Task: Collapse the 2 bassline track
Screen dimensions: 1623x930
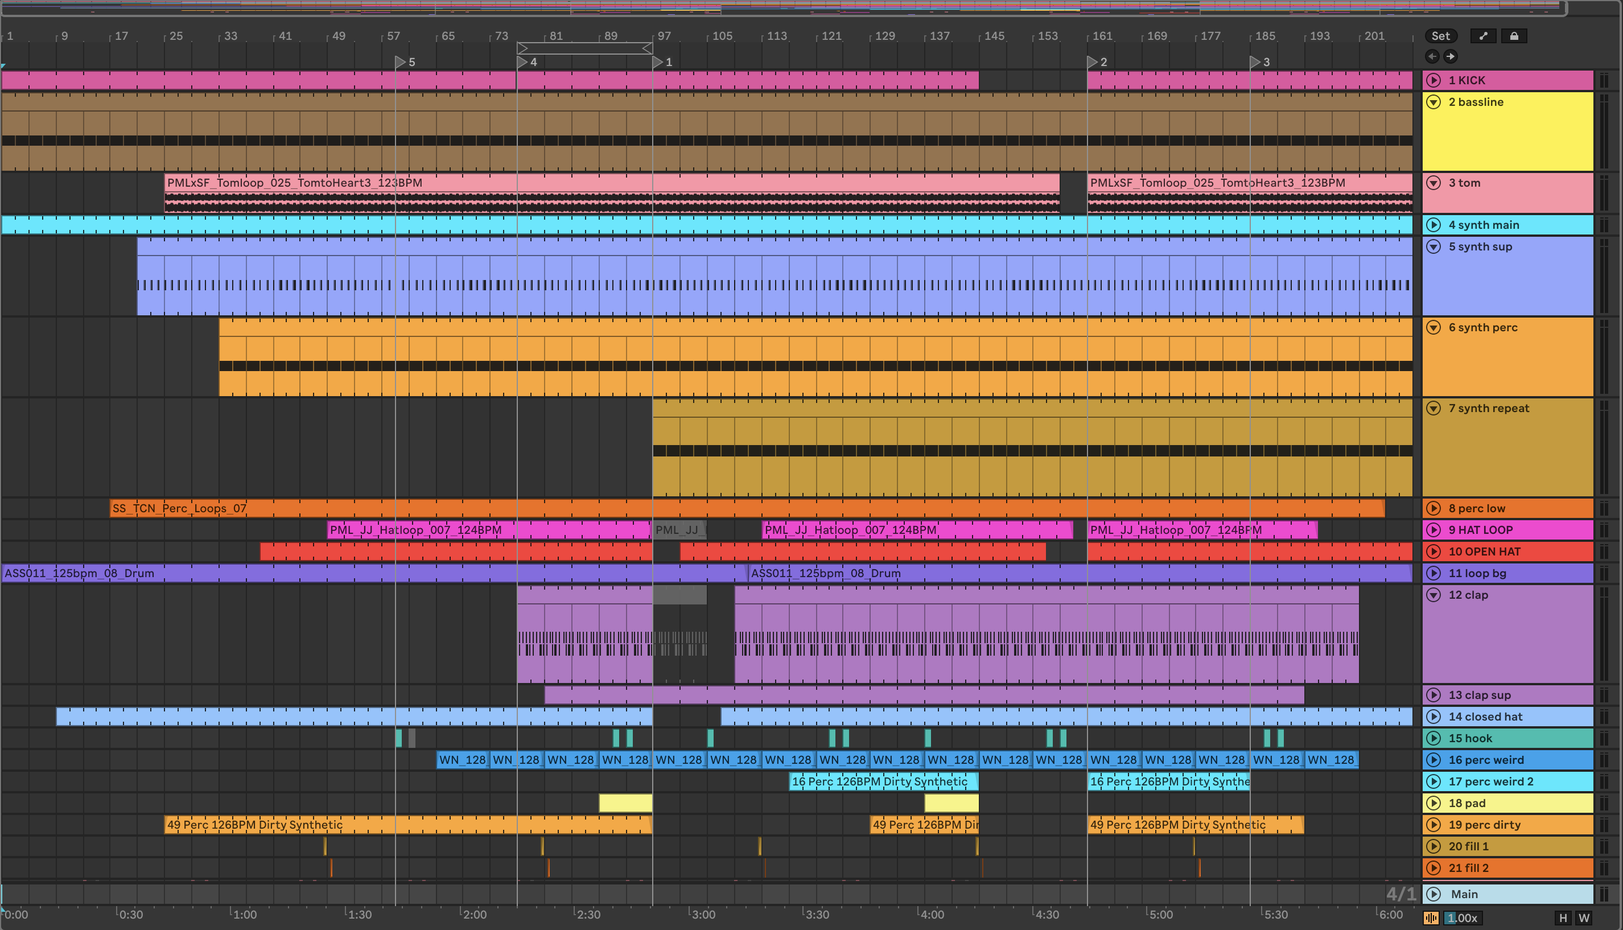Action: 1433,101
